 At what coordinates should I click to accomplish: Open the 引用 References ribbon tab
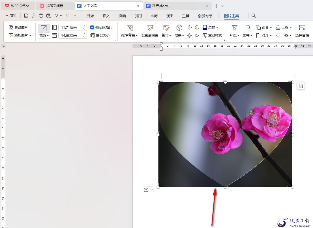pyautogui.click(x=138, y=16)
